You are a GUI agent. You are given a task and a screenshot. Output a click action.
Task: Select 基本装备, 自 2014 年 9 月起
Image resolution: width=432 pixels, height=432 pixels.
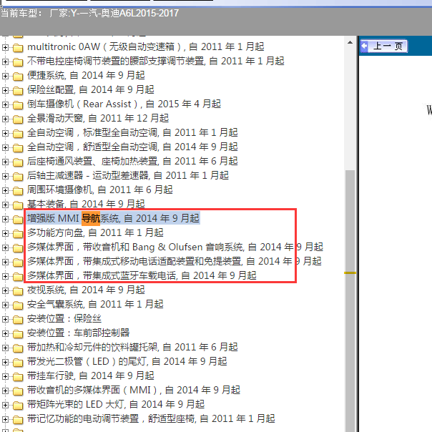[x=86, y=204]
